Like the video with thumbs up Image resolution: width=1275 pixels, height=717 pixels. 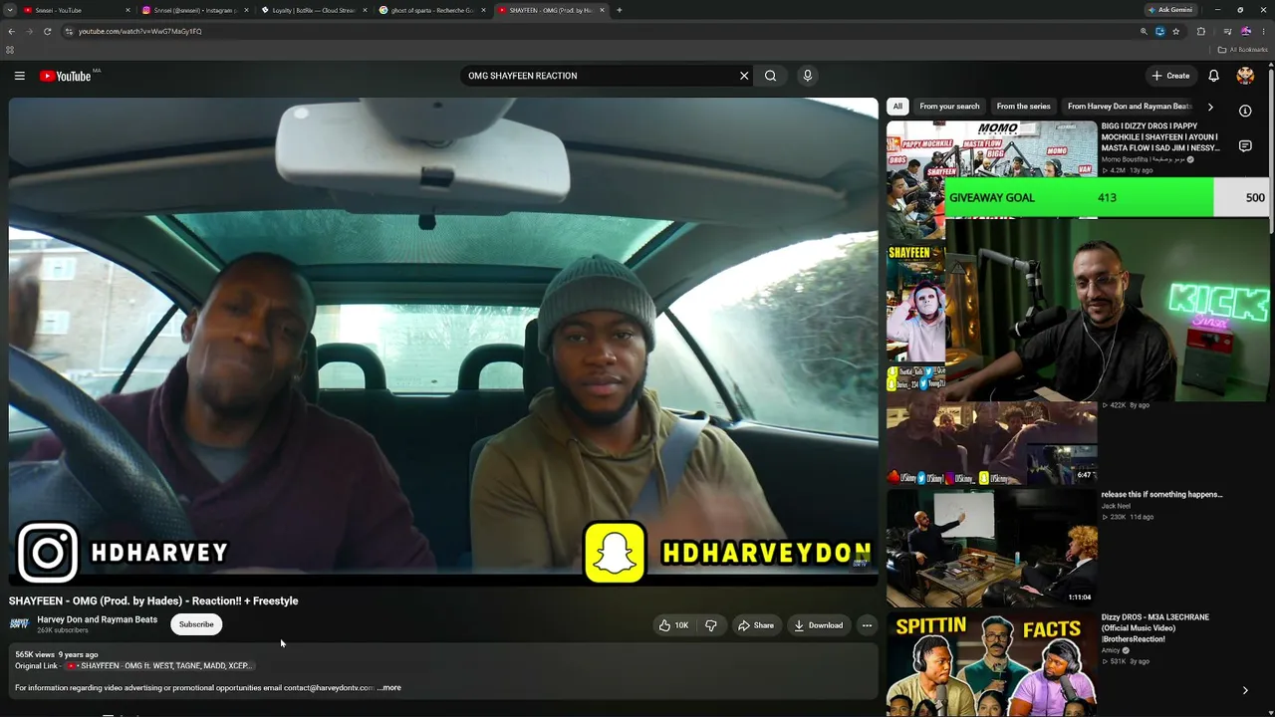[674, 625]
